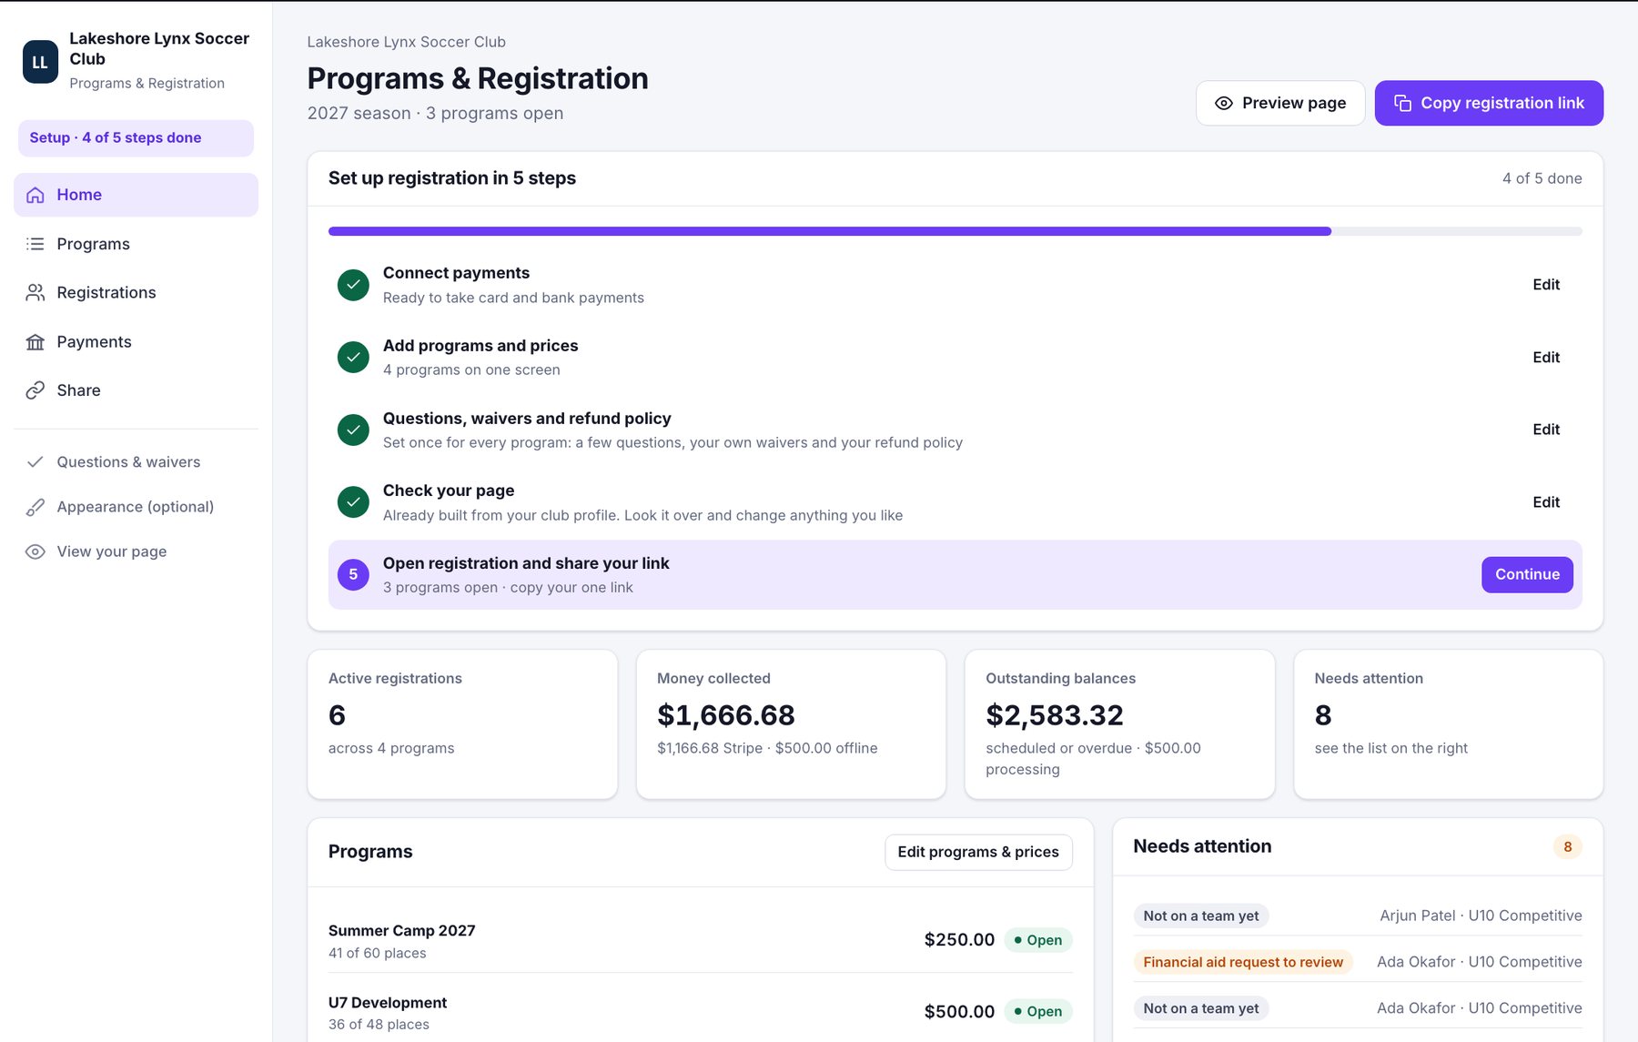
Task: Click the $250.00 price
Action: (x=959, y=940)
